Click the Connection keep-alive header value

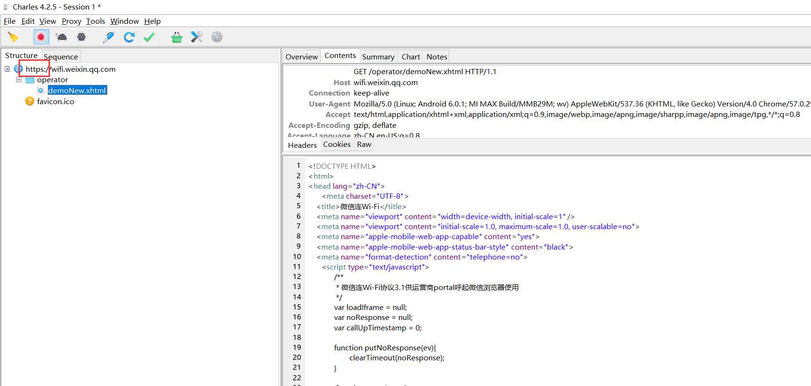pyautogui.click(x=371, y=93)
